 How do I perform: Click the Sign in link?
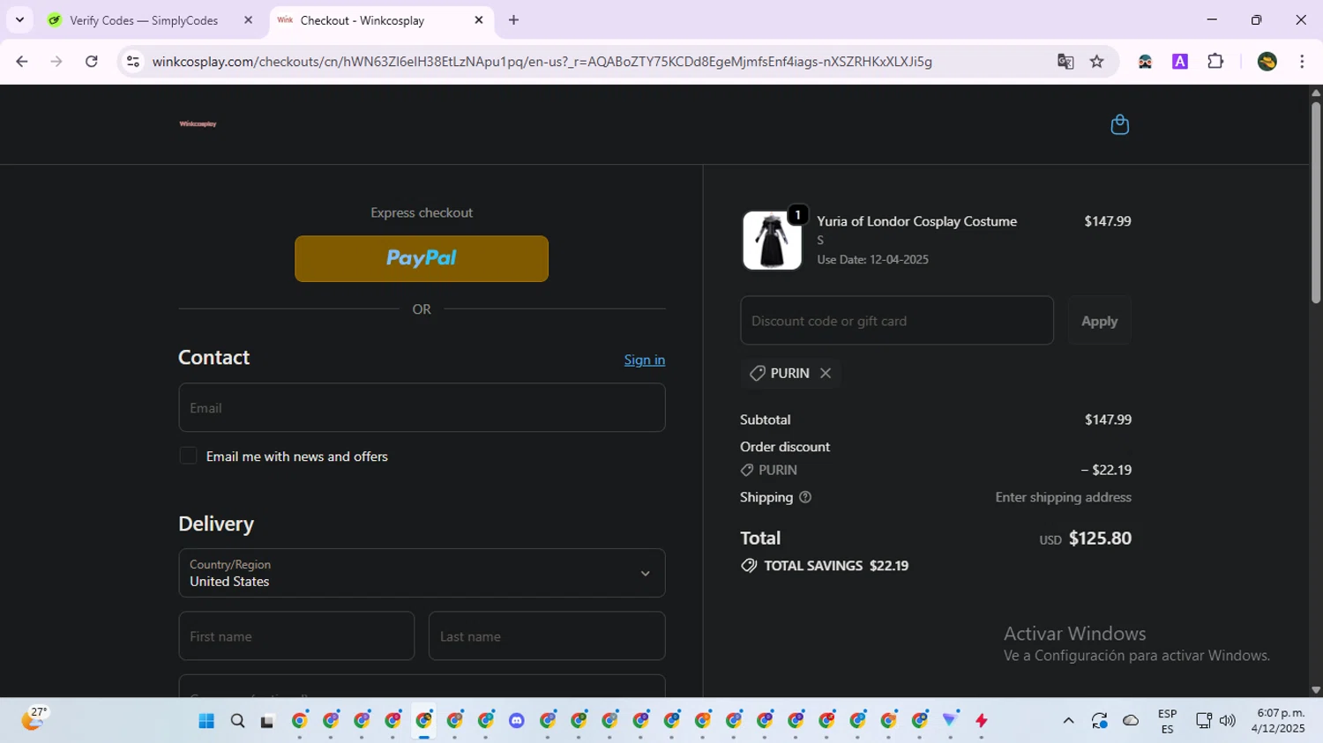[x=645, y=360]
